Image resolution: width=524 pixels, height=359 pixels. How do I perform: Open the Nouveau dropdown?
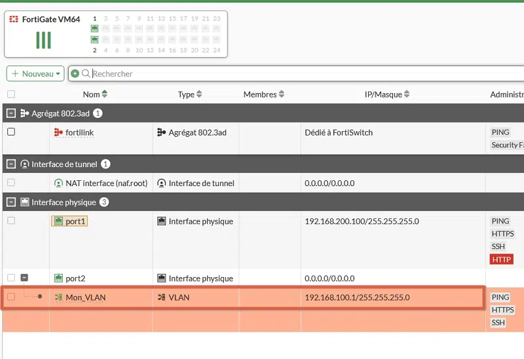coord(35,74)
